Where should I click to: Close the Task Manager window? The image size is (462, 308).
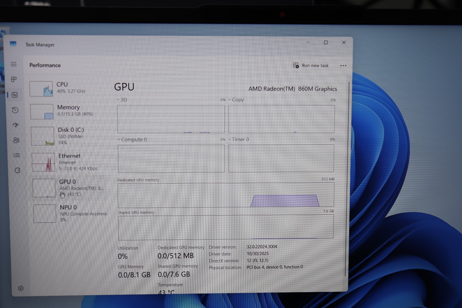pos(344,42)
